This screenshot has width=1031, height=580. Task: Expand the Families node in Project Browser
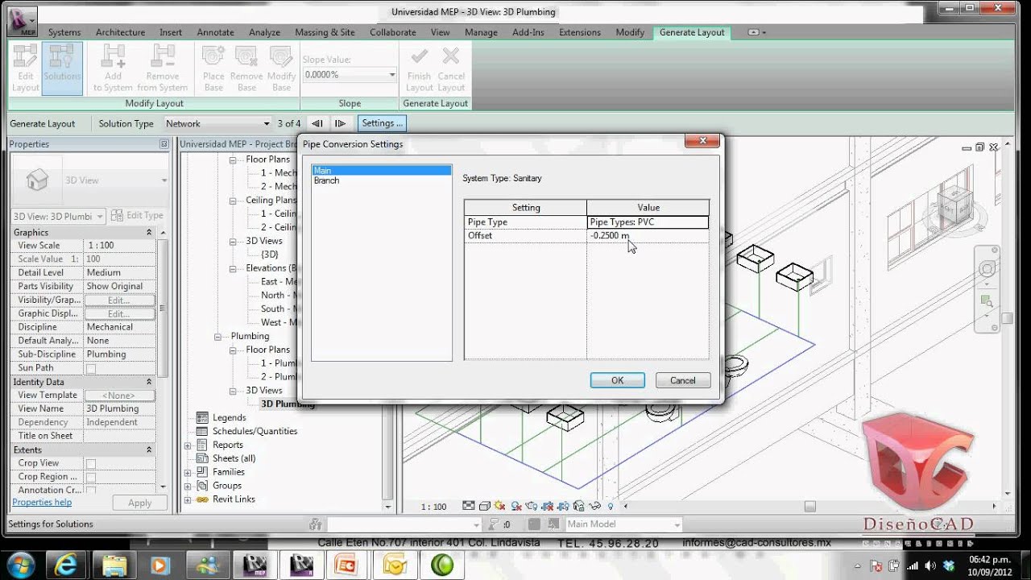(x=188, y=472)
